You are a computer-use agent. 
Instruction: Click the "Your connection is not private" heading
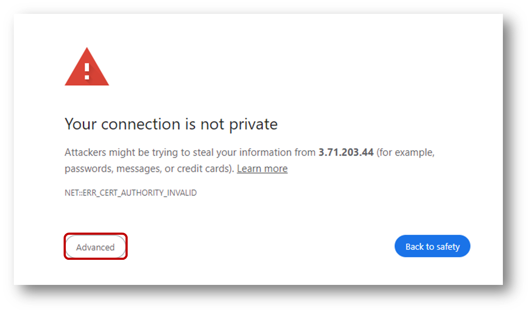tap(171, 125)
